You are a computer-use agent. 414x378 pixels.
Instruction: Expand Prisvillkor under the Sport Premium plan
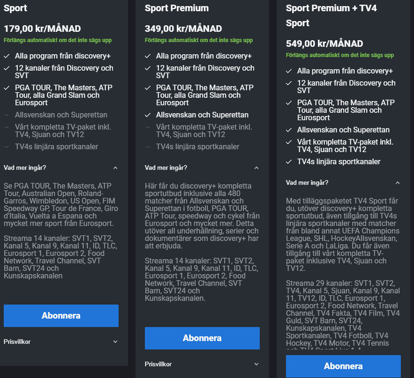[256, 364]
